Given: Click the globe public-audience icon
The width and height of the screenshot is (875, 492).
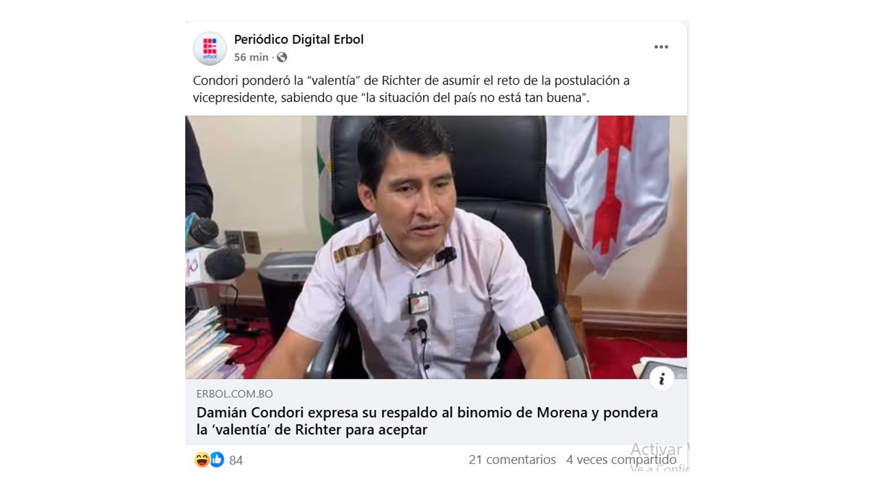Looking at the screenshot, I should pos(282,57).
